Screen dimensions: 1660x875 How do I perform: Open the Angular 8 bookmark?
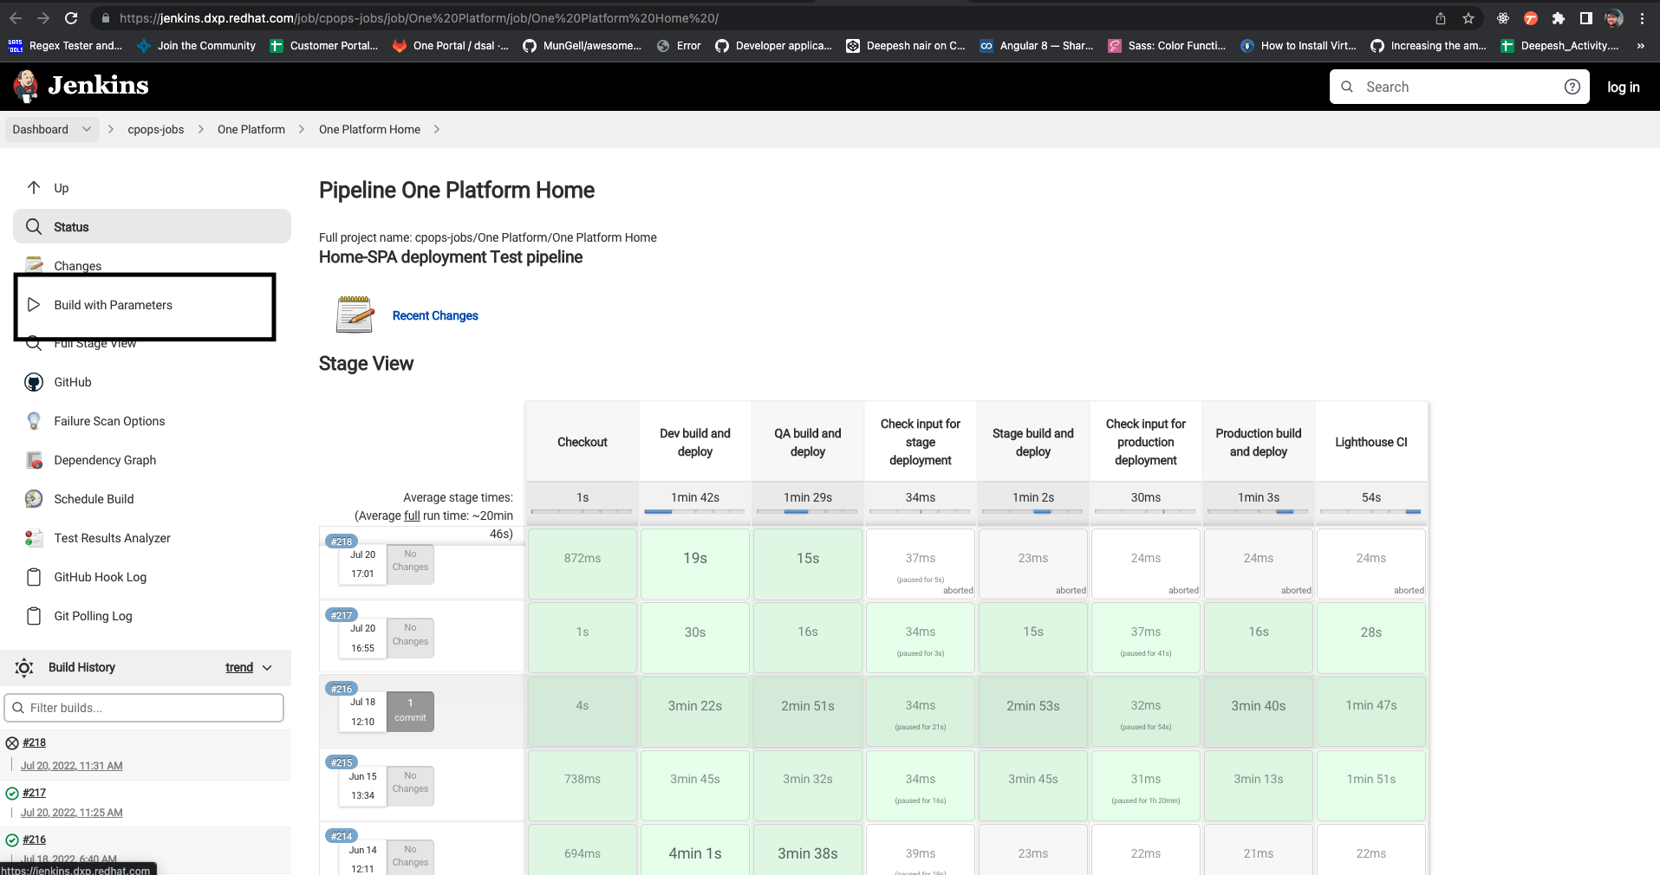click(1037, 46)
